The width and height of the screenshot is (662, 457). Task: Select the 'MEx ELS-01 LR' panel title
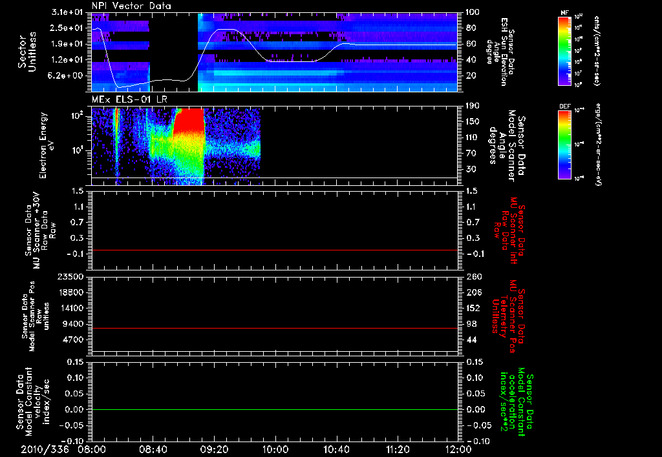(129, 99)
